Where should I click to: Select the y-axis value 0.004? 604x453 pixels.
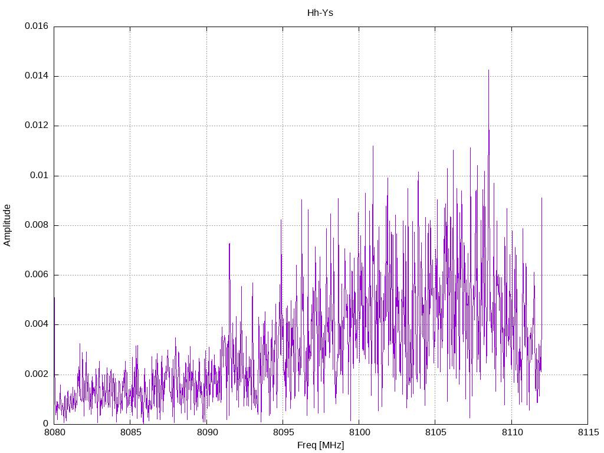[x=37, y=325]
